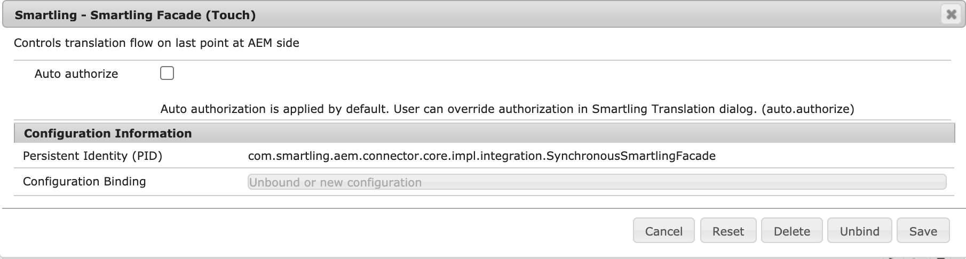Viewport: 966px width, 259px height.
Task: Enable the Auto authorize checkbox
Action: pyautogui.click(x=167, y=74)
